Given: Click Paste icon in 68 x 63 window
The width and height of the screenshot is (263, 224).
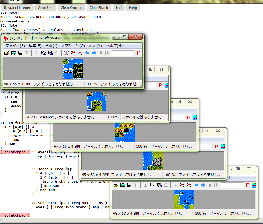Looking at the screenshot, I should (x=159, y=185).
